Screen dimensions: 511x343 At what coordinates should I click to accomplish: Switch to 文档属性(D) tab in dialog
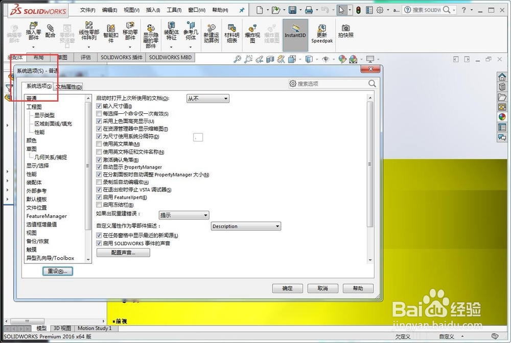coord(69,87)
